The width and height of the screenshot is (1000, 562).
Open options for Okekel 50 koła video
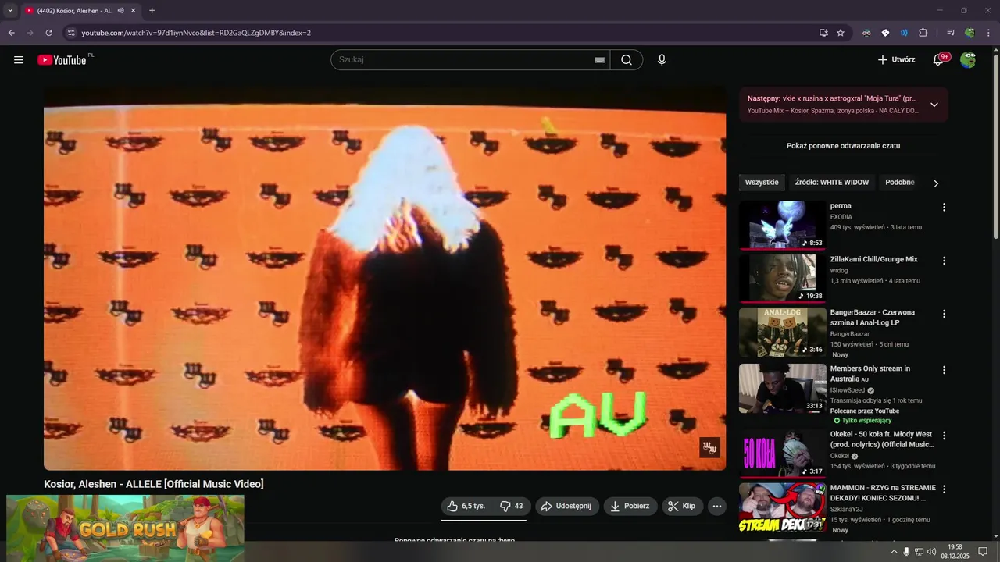pos(944,436)
